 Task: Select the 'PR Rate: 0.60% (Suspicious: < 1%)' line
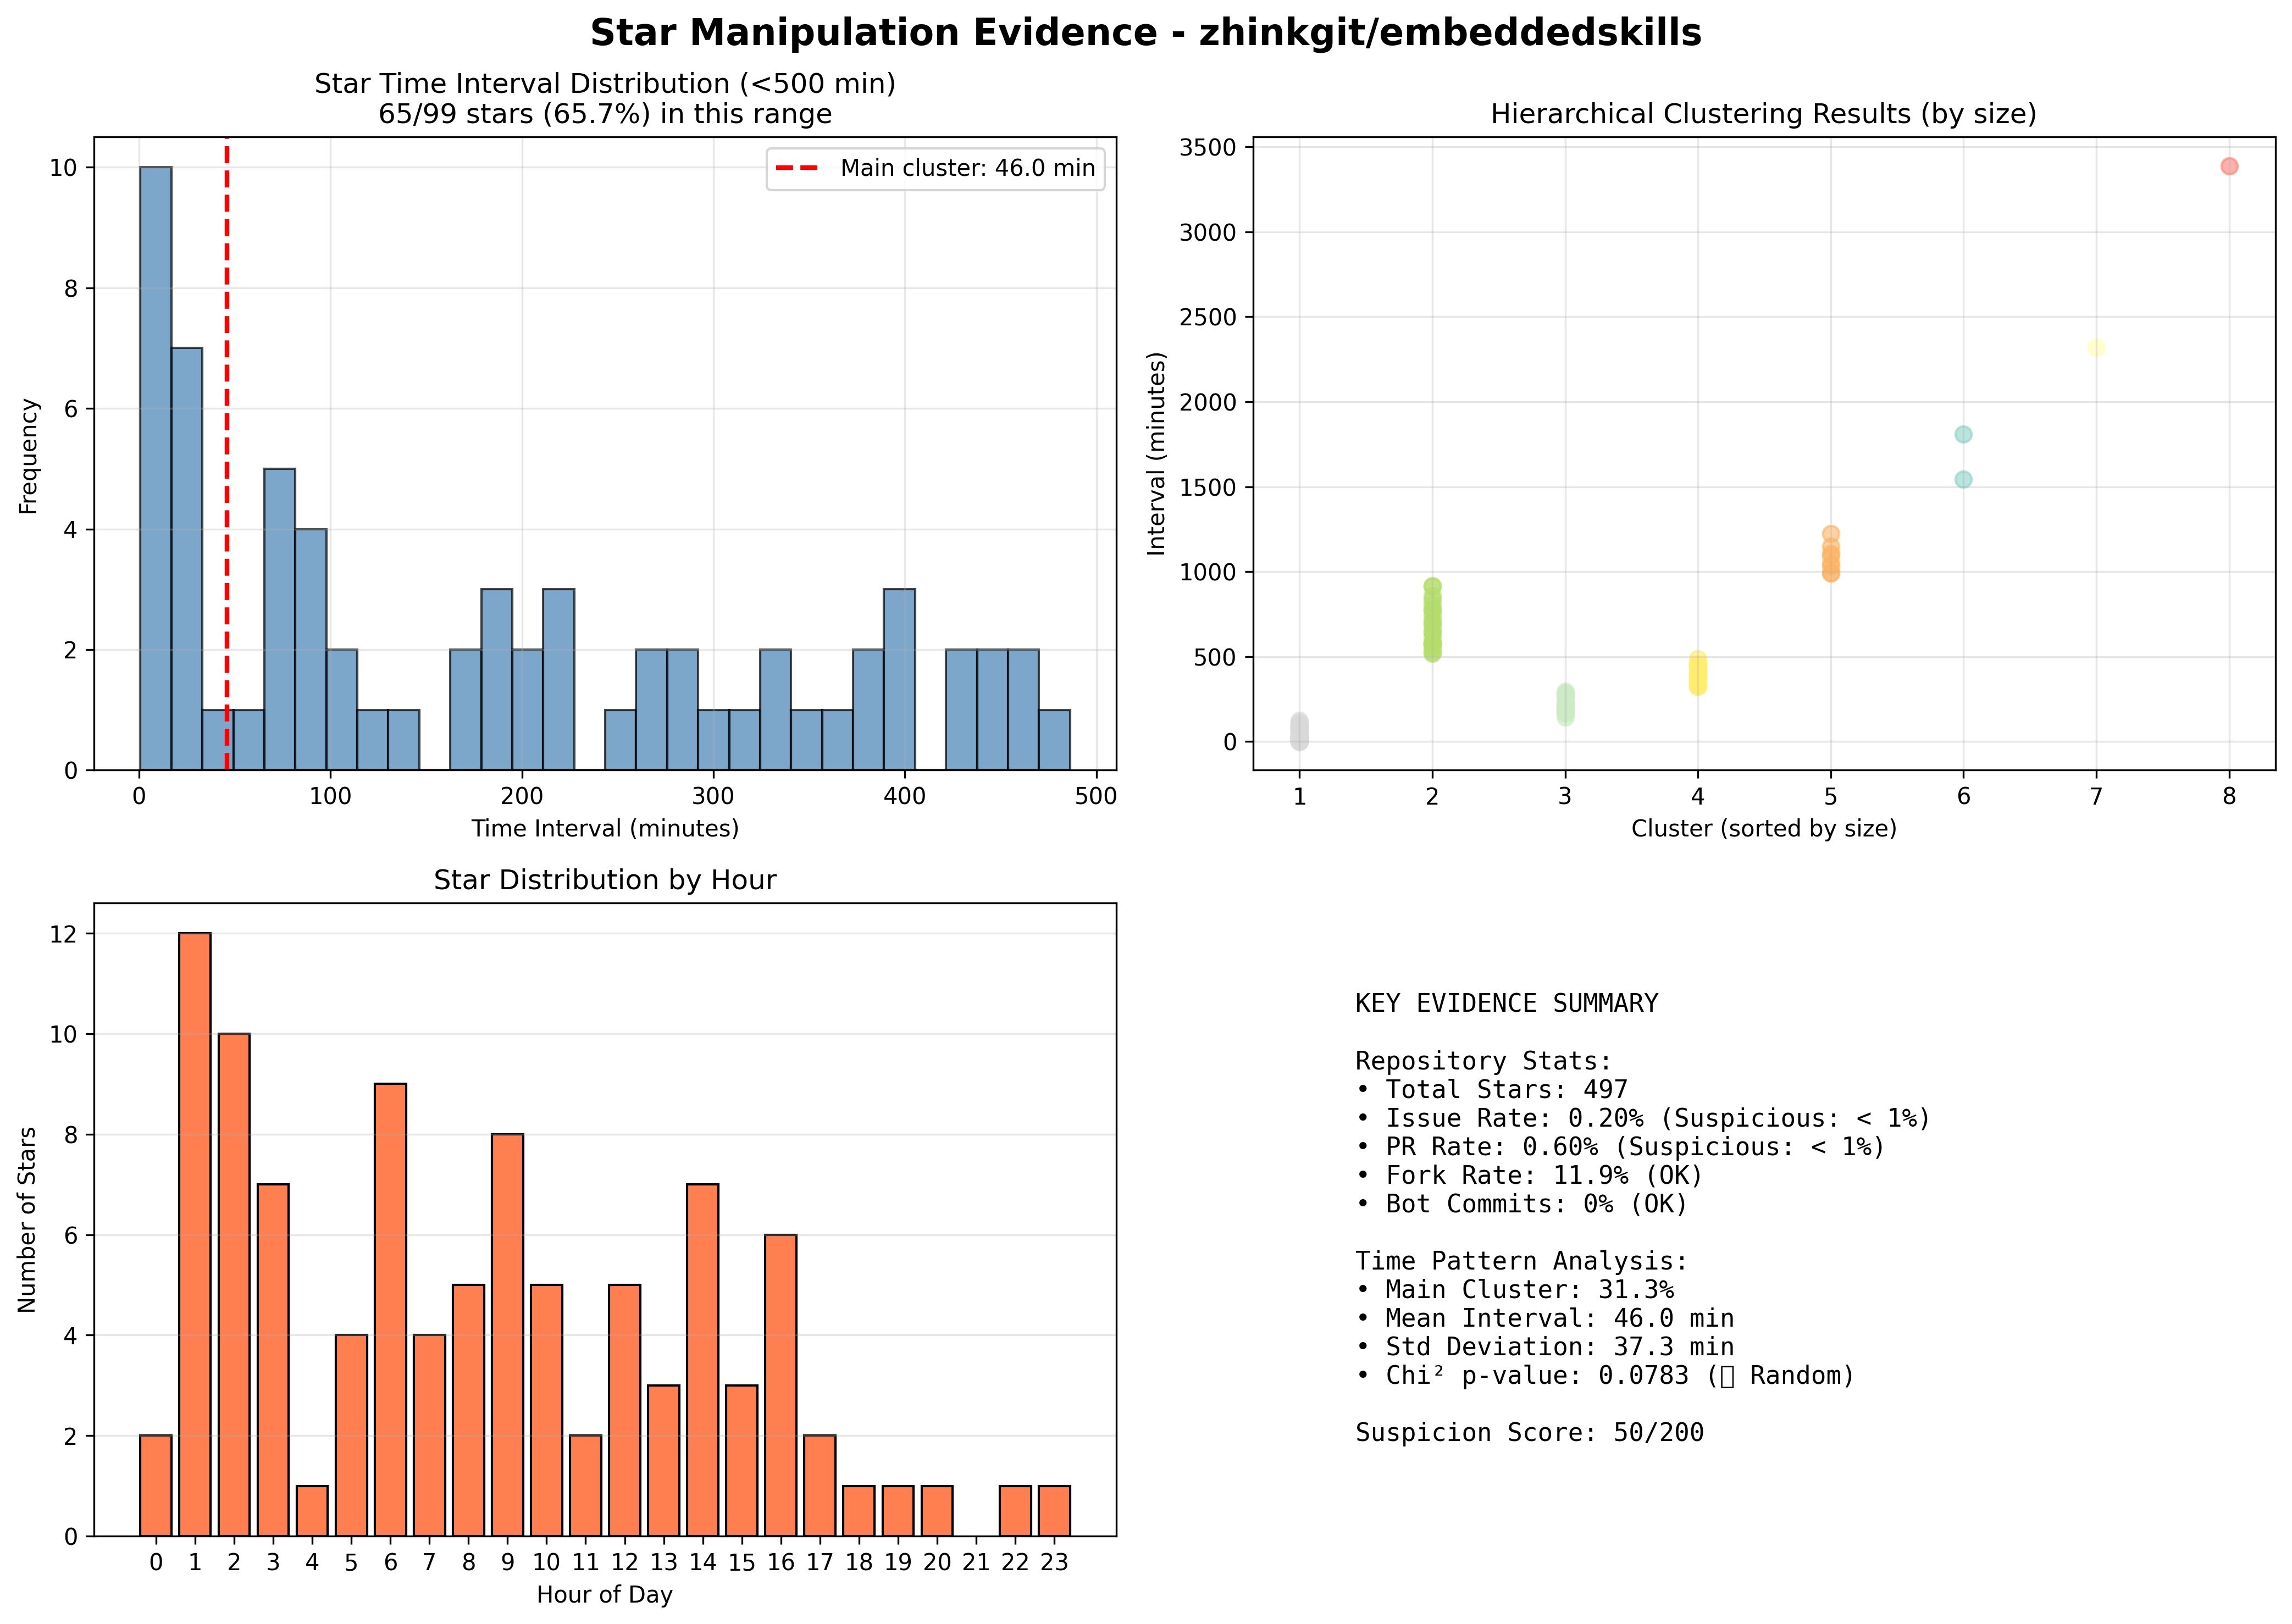(1620, 1147)
